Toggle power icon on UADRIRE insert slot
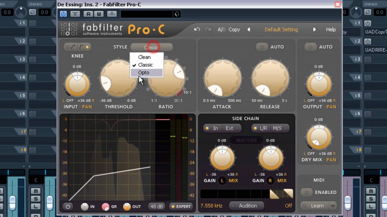387x217 pixels. click(x=368, y=41)
